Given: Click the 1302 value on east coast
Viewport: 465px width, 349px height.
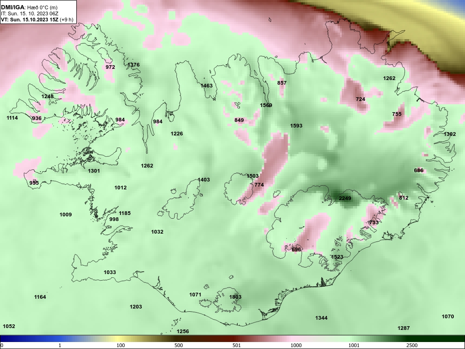Looking at the screenshot, I should (x=450, y=134).
